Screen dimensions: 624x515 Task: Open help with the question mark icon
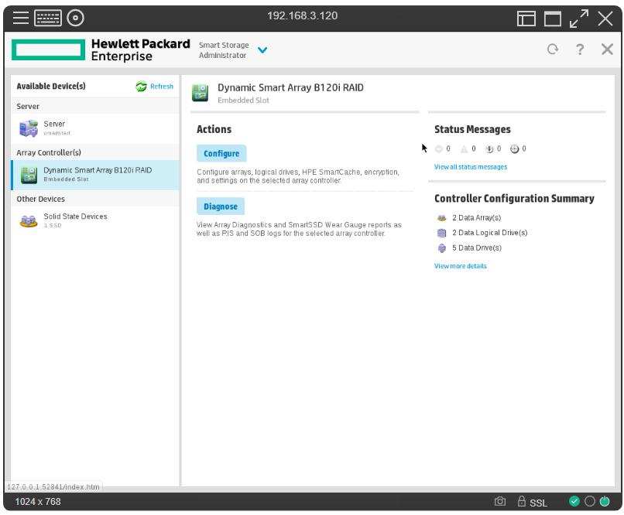[x=579, y=49]
